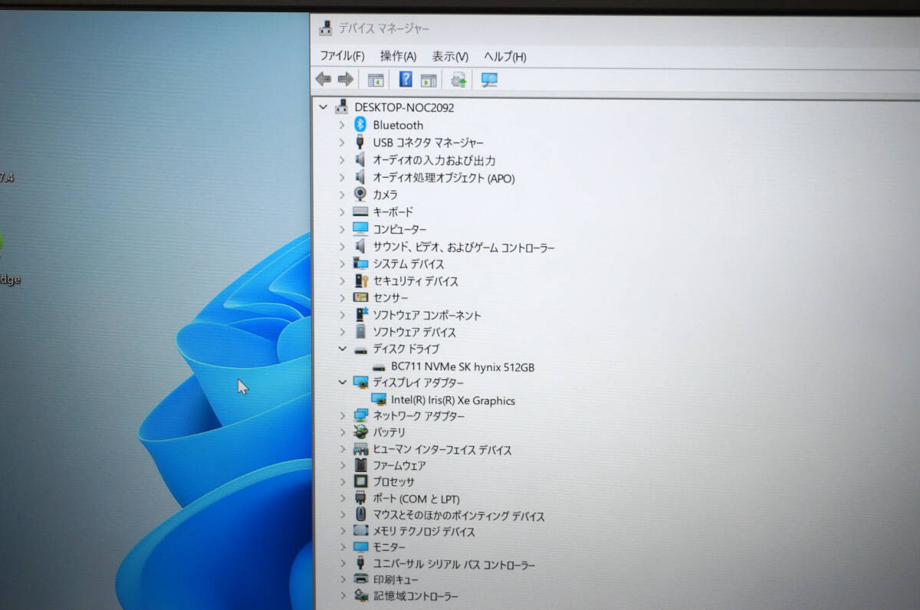The image size is (920, 610).
Task: Select マウスとそのほかのポインティング デバイス row
Action: [458, 516]
